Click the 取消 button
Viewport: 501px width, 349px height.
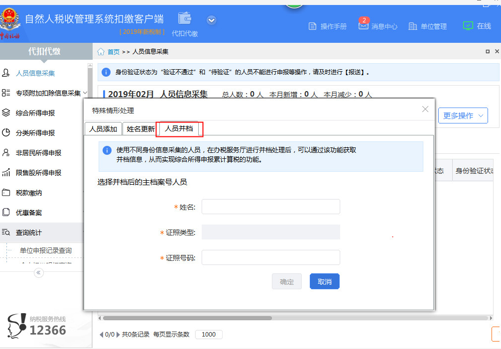[325, 282]
